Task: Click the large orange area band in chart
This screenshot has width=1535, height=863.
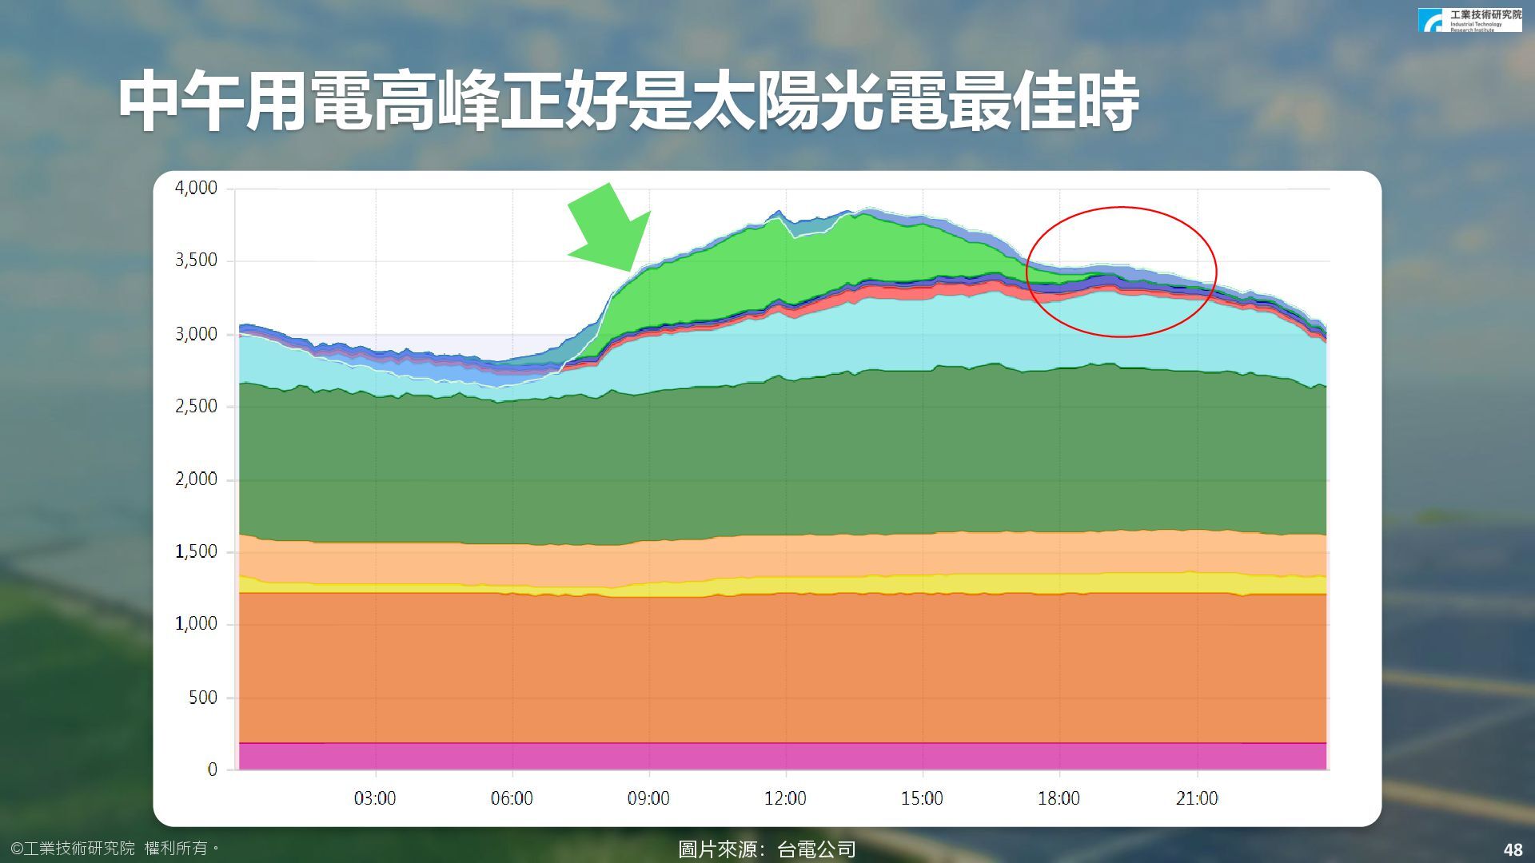Action: (x=783, y=667)
